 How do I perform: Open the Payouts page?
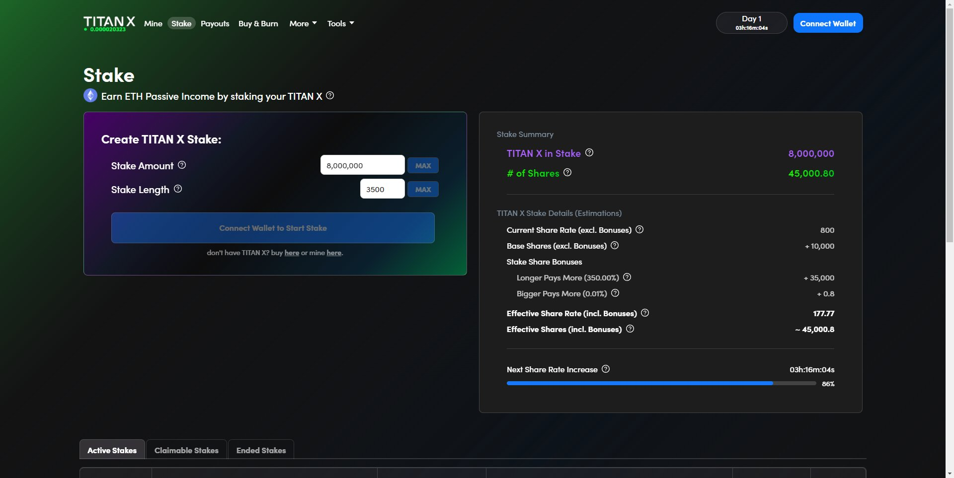[x=215, y=23]
